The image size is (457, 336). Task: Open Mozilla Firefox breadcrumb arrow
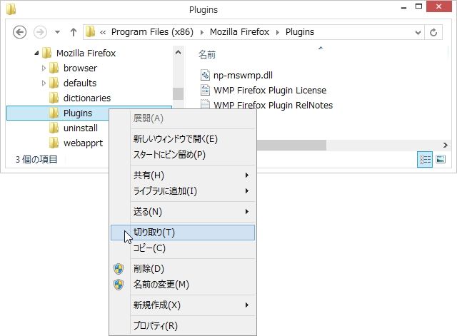click(x=278, y=32)
